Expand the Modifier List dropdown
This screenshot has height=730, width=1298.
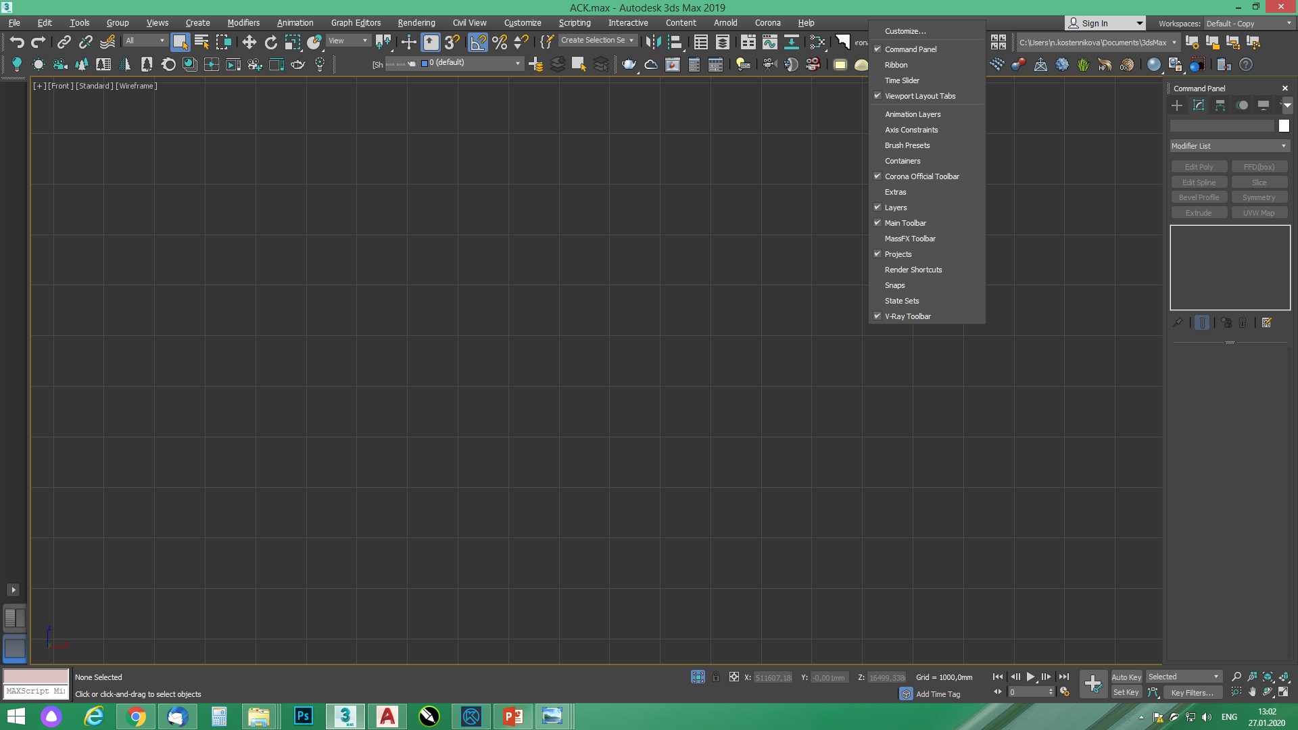pyautogui.click(x=1229, y=146)
